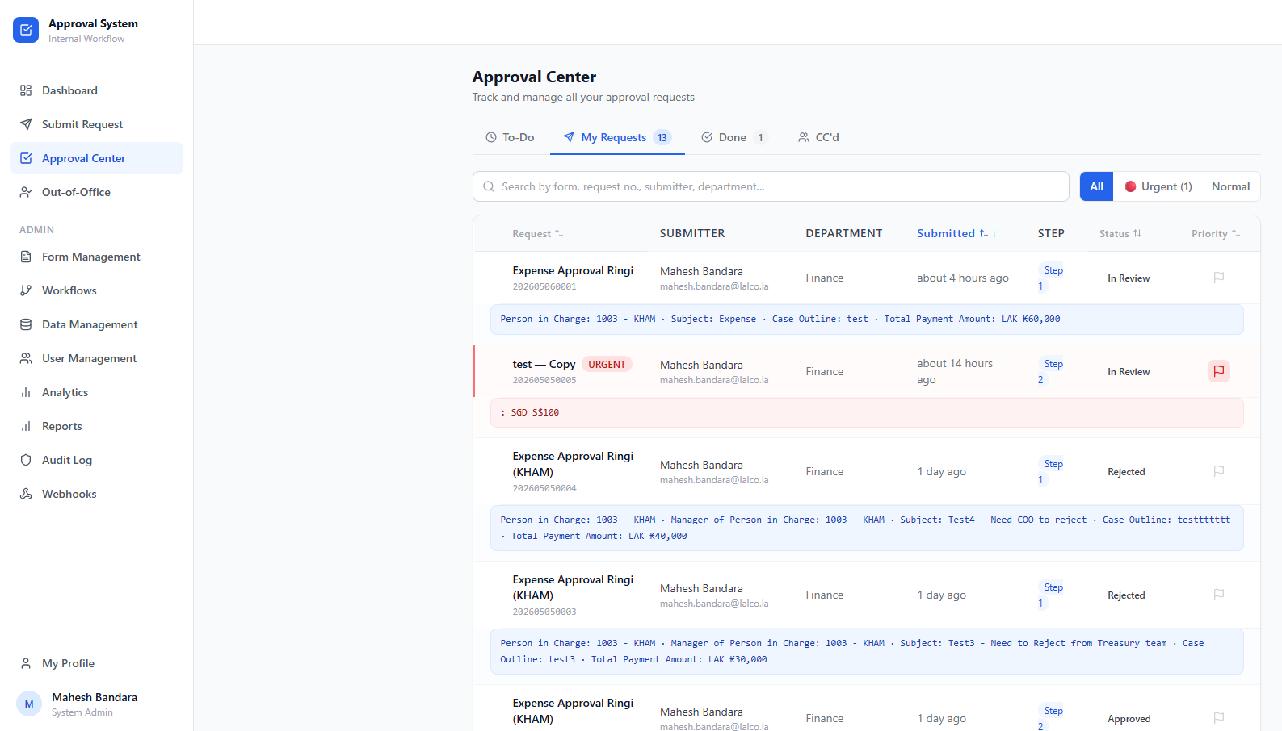Click the Approved status label

click(1129, 719)
